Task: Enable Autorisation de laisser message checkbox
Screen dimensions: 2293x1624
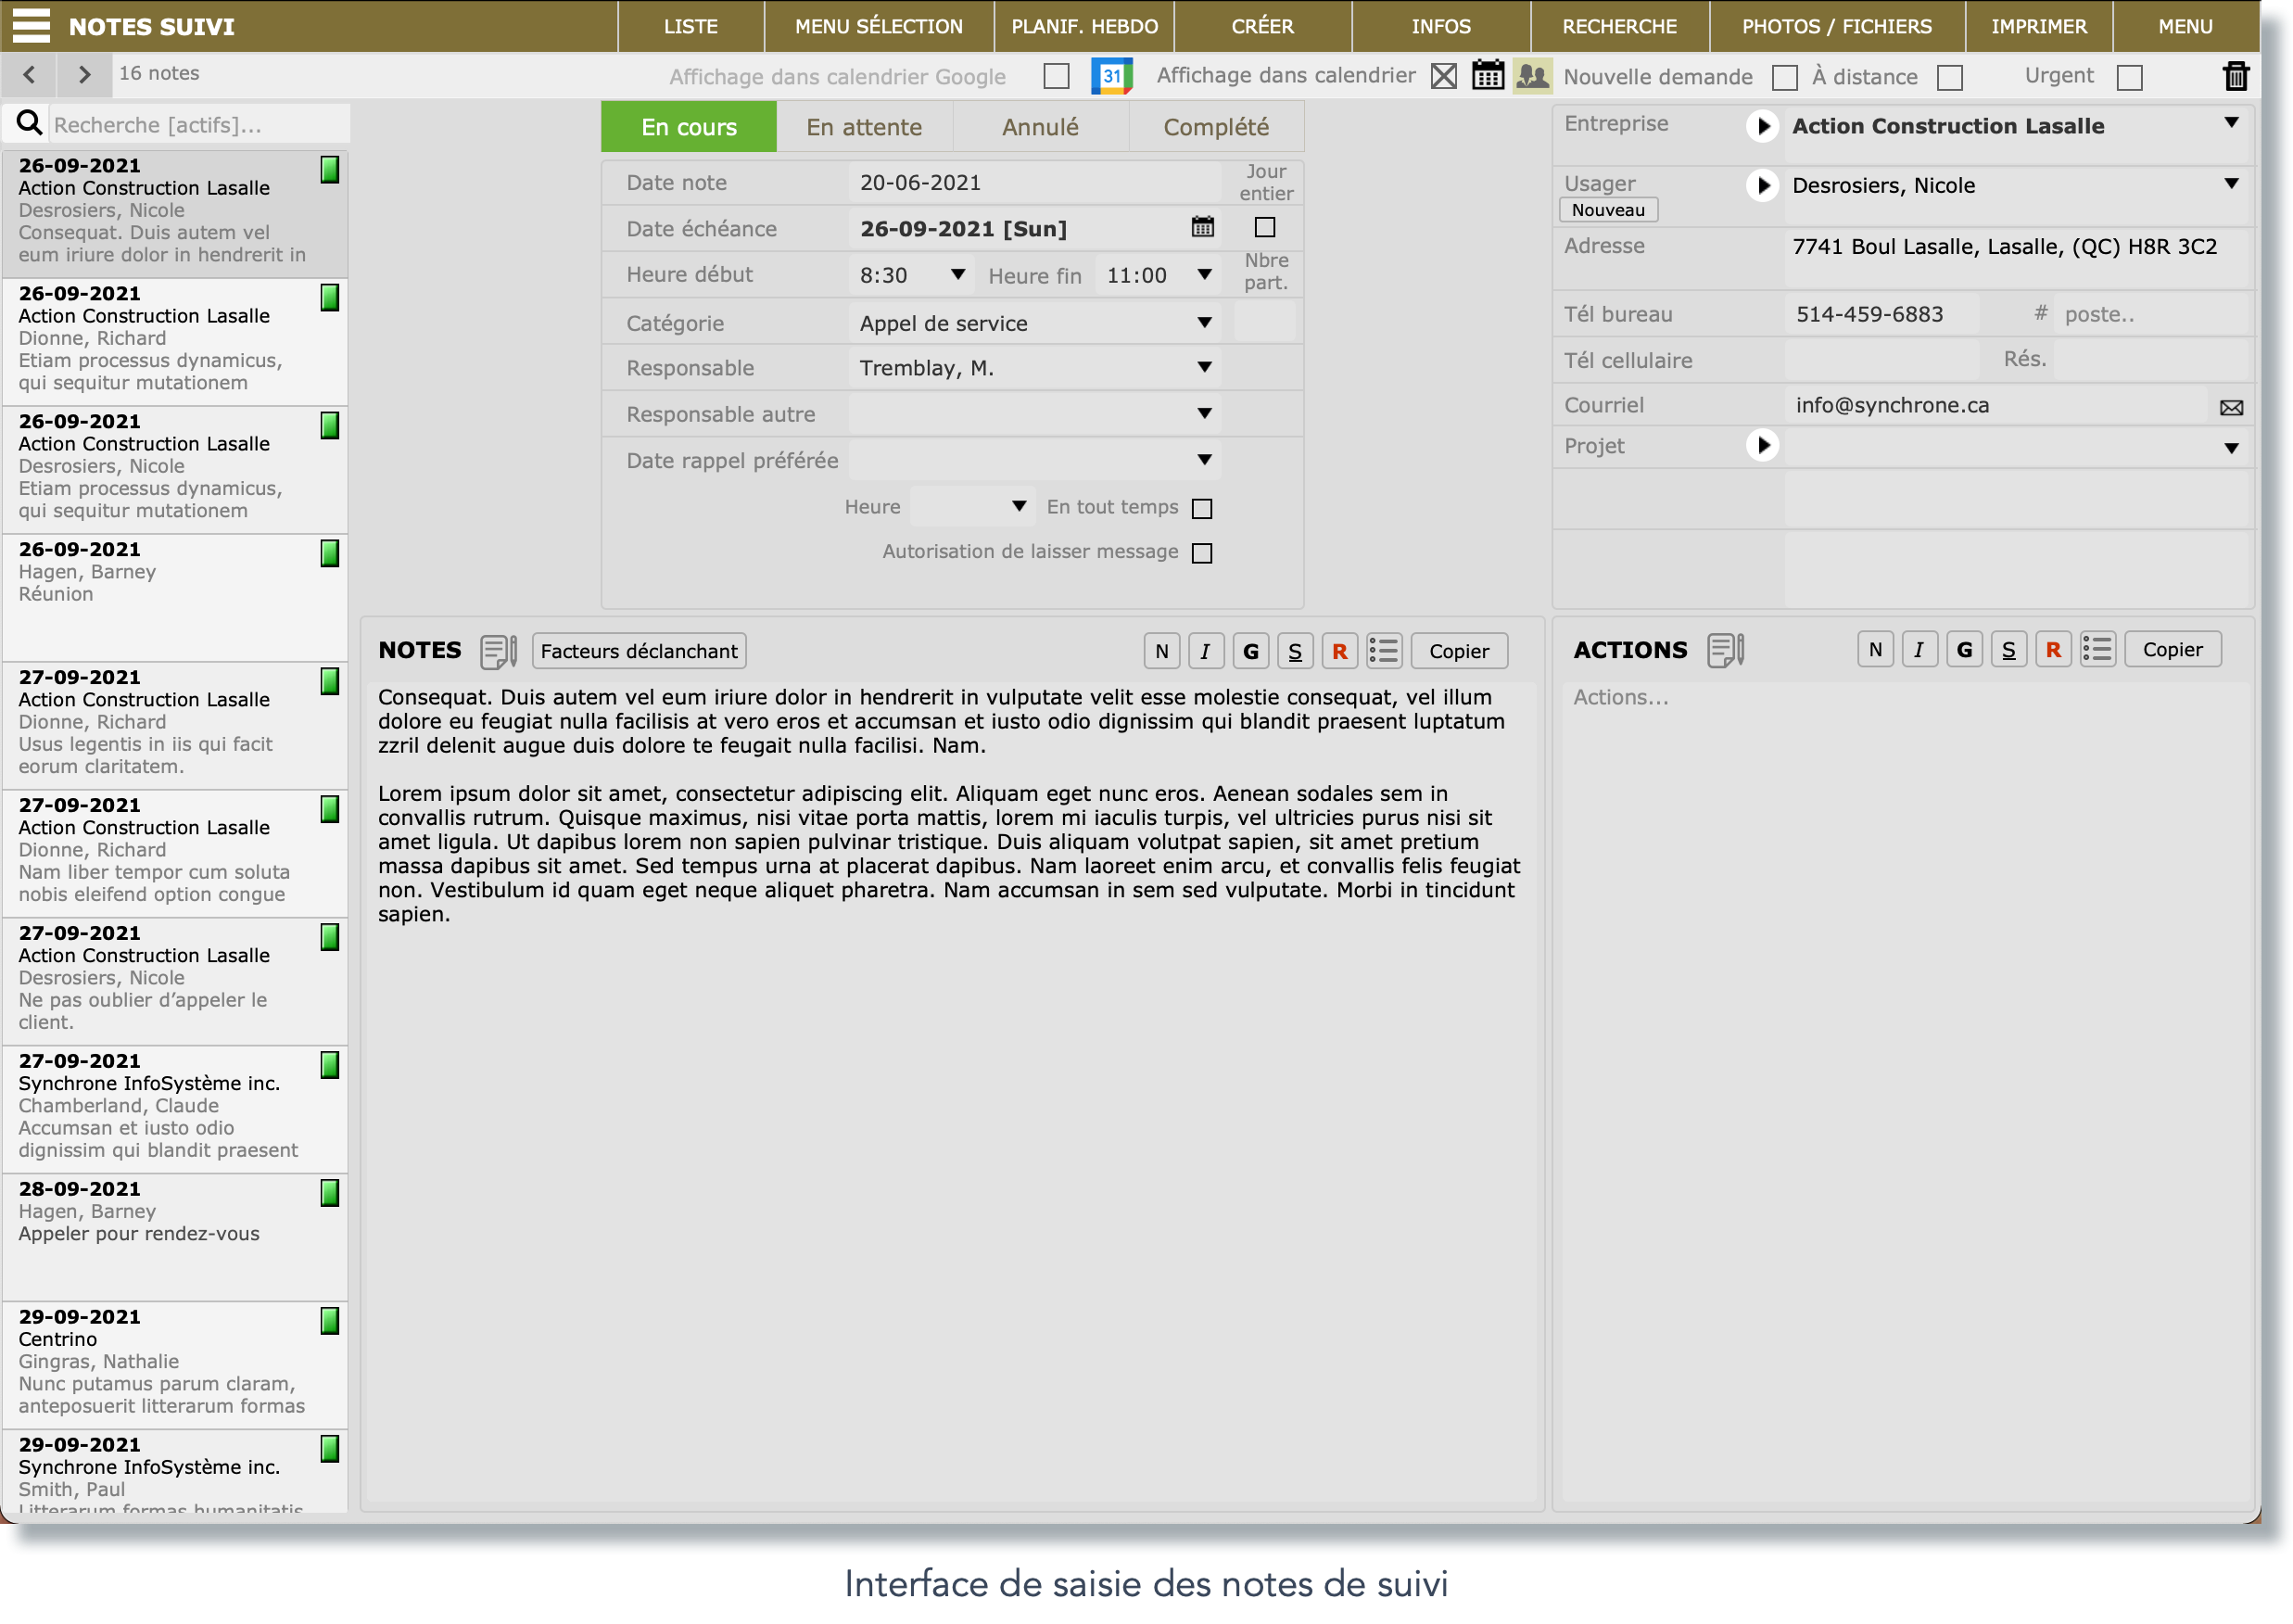Action: (x=1201, y=552)
